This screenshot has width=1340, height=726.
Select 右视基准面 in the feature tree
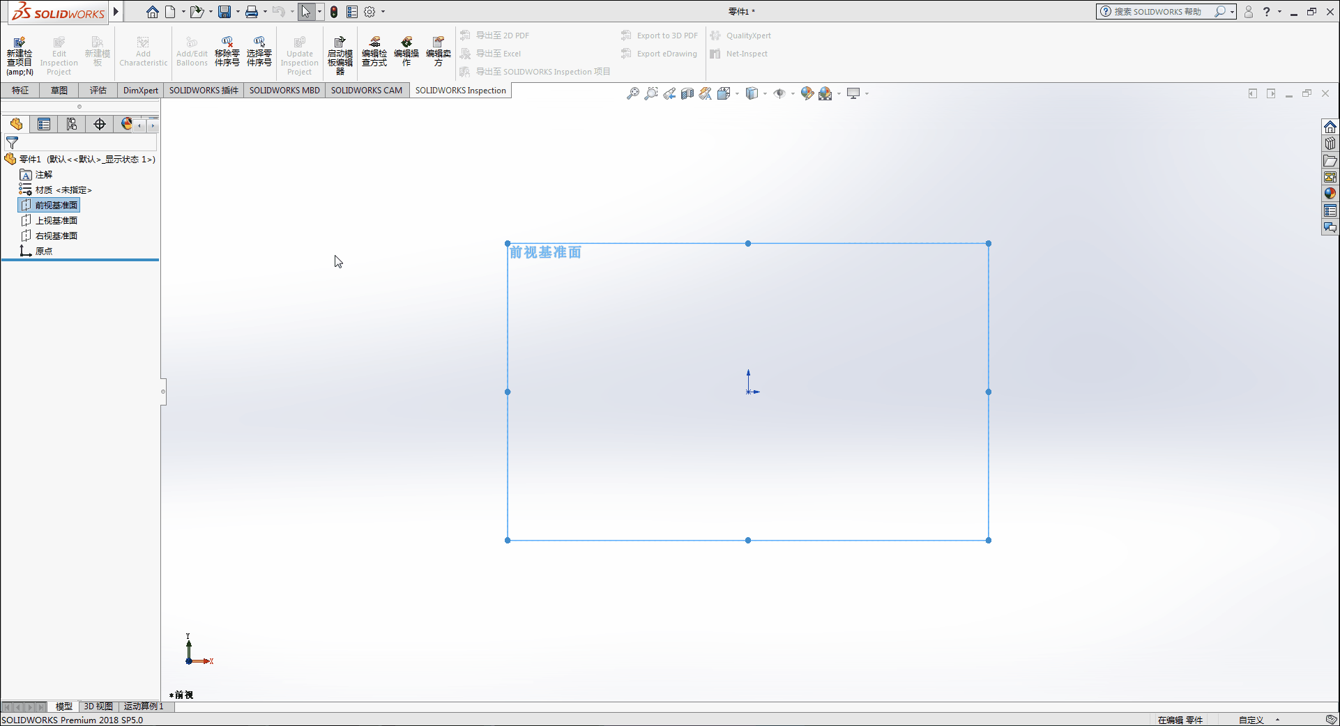pyautogui.click(x=56, y=236)
